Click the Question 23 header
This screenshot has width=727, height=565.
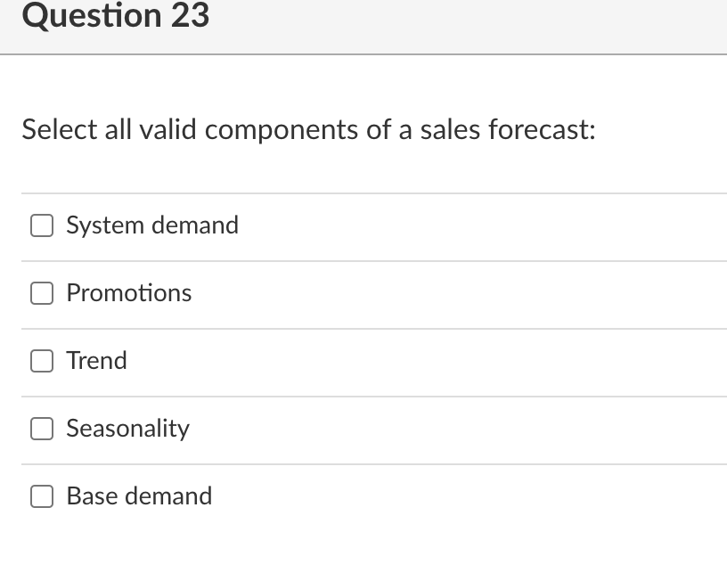pyautogui.click(x=116, y=16)
